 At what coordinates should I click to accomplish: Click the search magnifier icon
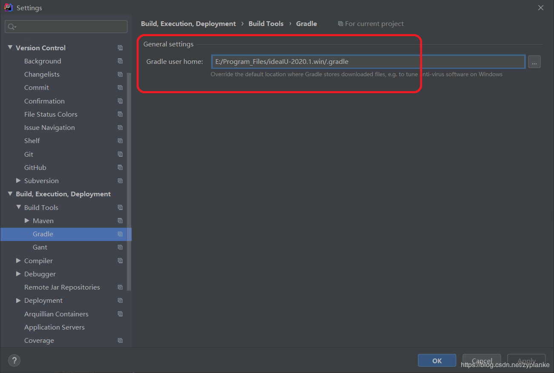click(x=12, y=27)
